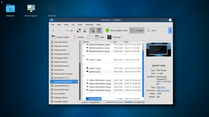Toggle Show in Groups view button
Screen dimensions: 209x117
(99, 30)
